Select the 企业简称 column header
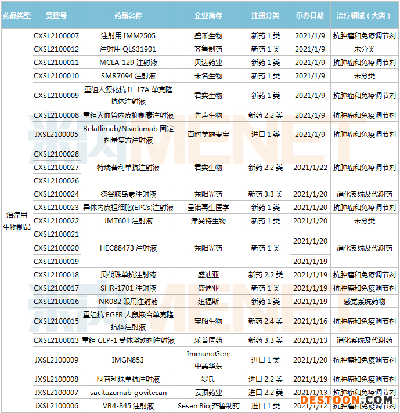The height and width of the screenshot is (413, 400). 208,15
